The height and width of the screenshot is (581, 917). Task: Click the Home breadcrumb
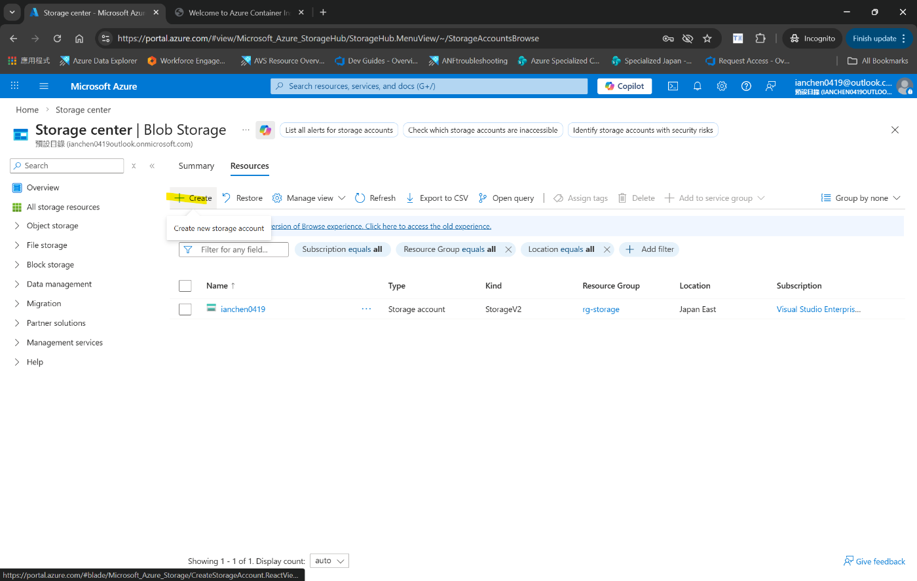click(28, 110)
